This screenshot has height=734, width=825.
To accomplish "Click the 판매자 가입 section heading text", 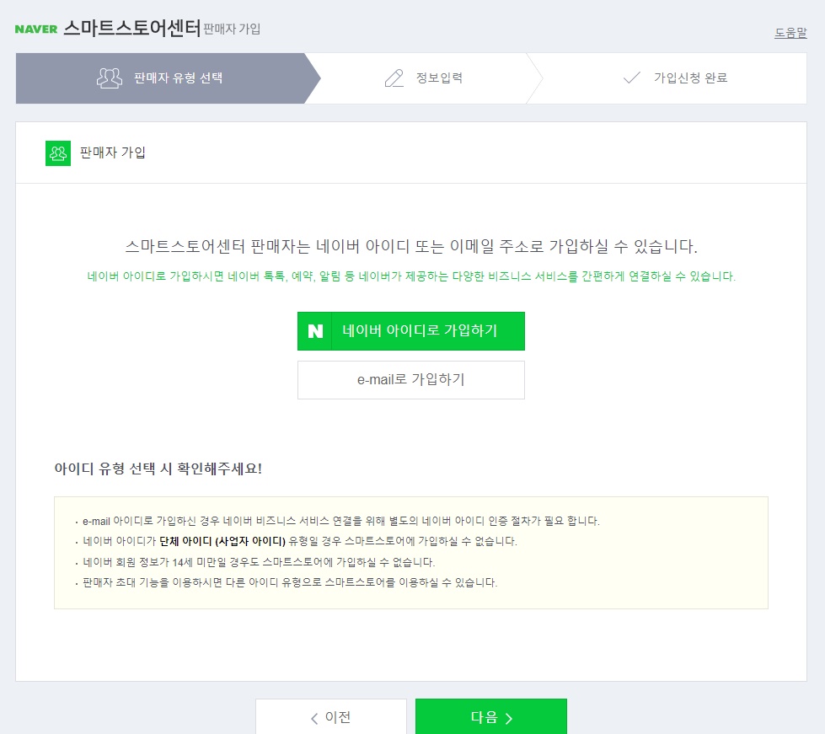I will click(113, 153).
